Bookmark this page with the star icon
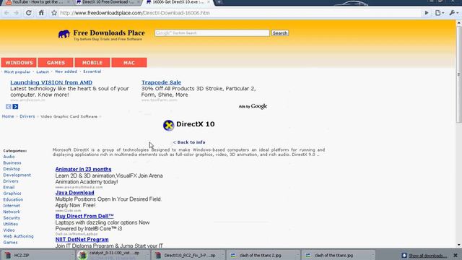Screen dimensions: 462x260 pos(54,13)
